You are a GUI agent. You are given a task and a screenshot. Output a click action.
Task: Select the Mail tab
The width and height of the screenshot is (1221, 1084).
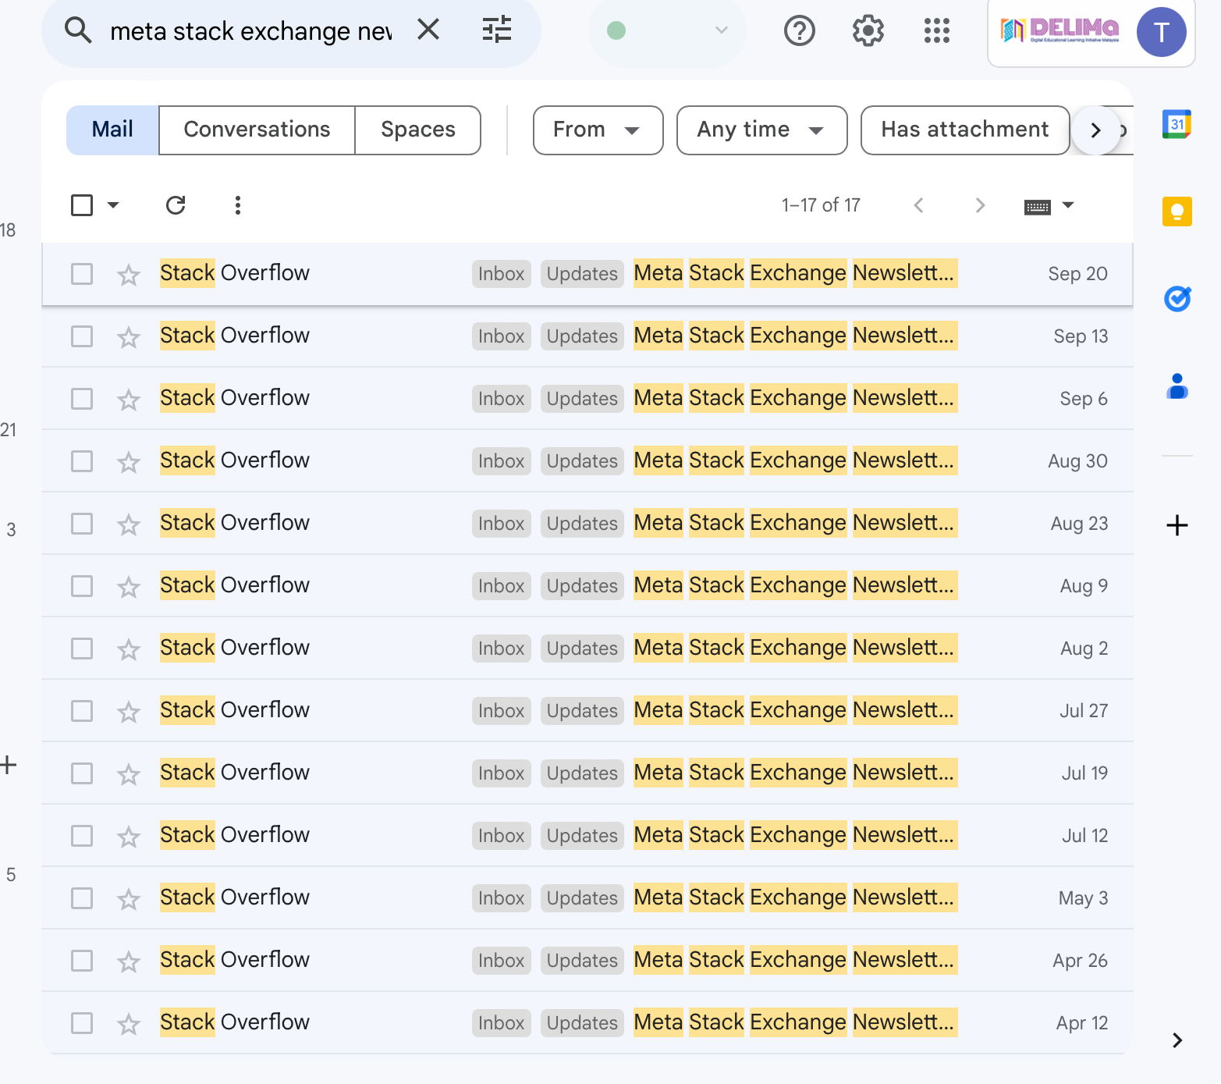(x=112, y=130)
